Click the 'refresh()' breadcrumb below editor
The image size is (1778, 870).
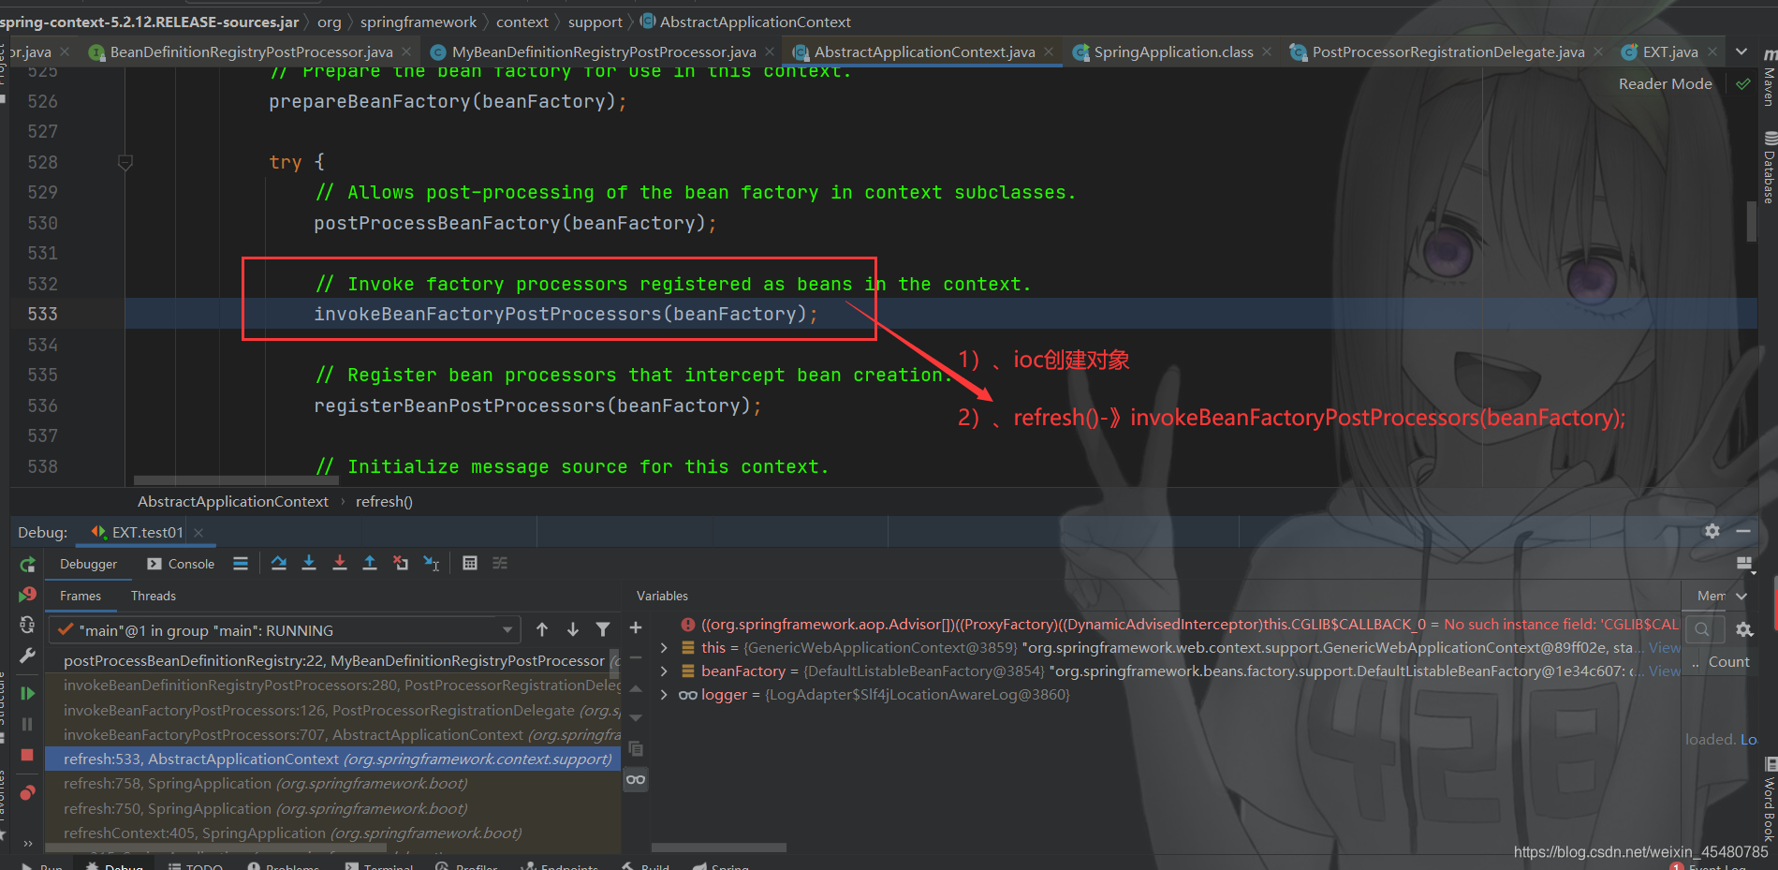coord(384,502)
